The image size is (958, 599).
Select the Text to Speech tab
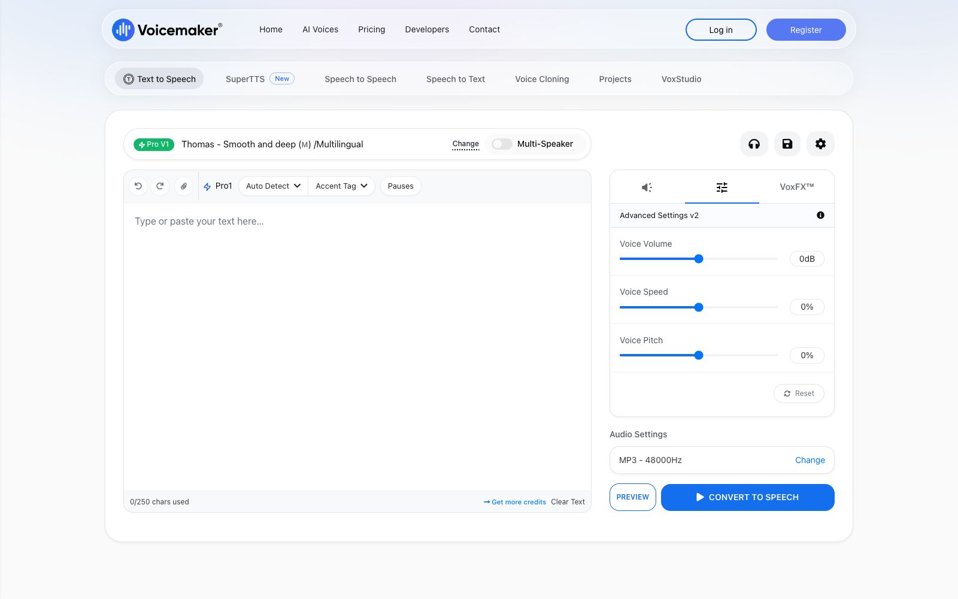click(159, 79)
